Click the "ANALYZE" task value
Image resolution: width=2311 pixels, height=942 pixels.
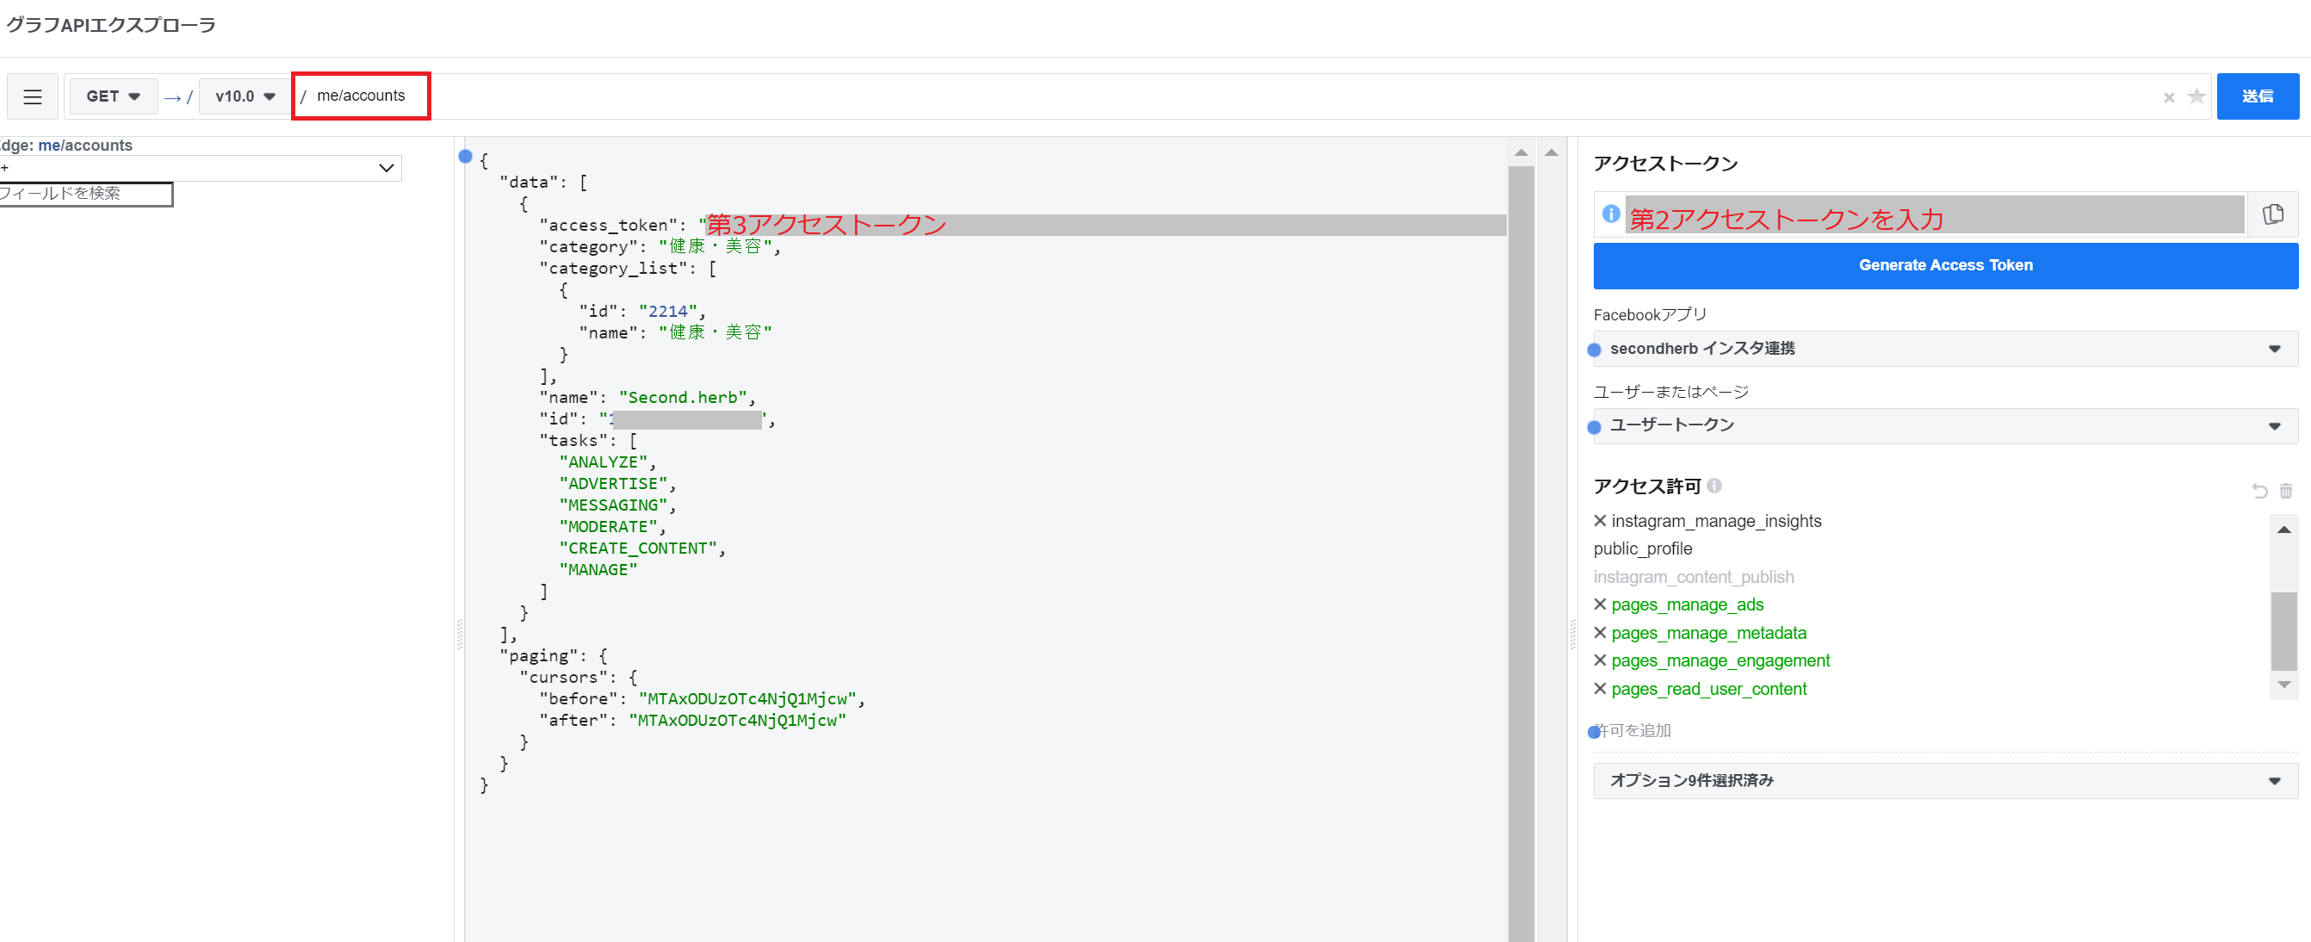(603, 462)
